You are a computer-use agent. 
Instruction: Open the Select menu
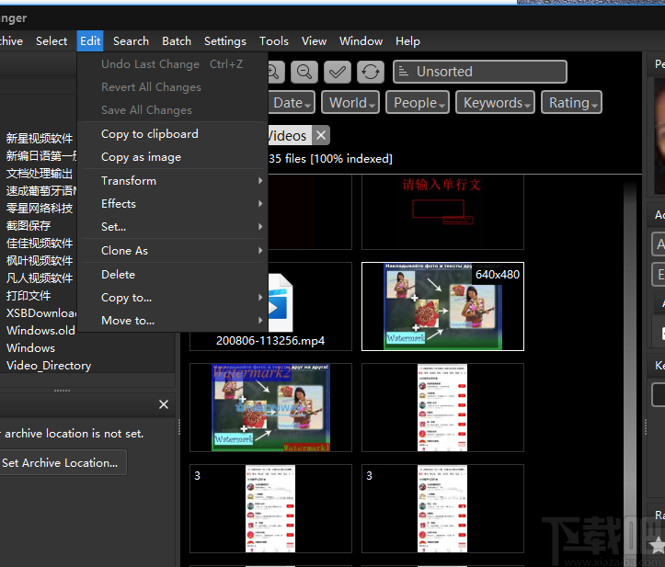pyautogui.click(x=52, y=41)
